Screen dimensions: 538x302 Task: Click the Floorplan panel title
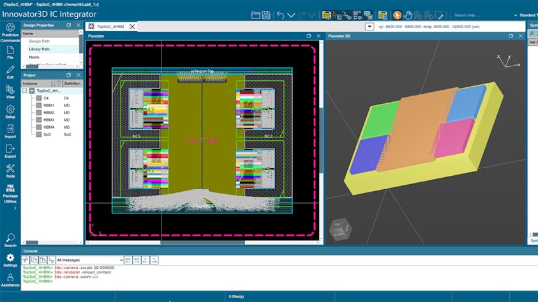pos(96,36)
